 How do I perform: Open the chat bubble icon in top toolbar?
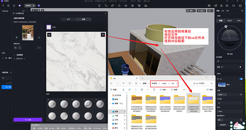(x=14, y=5)
